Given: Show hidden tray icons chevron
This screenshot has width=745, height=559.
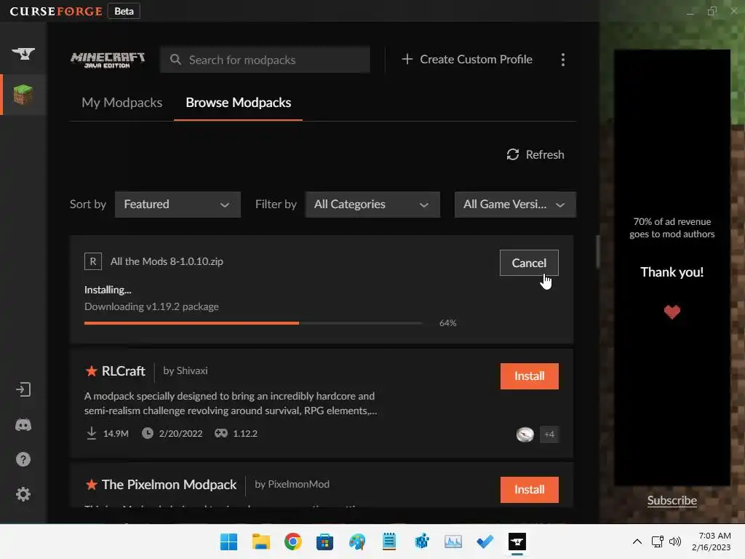Looking at the screenshot, I should click(x=637, y=542).
